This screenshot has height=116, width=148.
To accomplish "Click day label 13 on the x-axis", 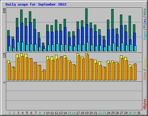I will tap(61, 113).
